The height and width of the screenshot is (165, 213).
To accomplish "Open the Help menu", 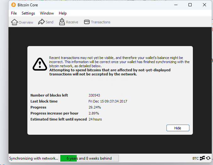I will (x=63, y=13).
